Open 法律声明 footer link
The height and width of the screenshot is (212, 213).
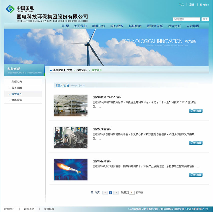29,209
